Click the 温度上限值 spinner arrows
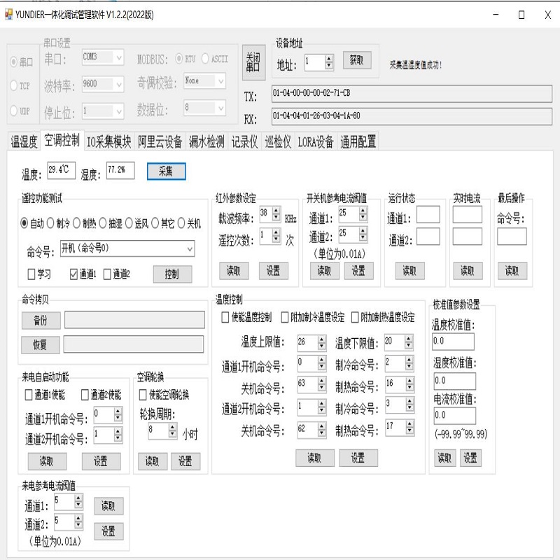The width and height of the screenshot is (560, 560). 322,342
